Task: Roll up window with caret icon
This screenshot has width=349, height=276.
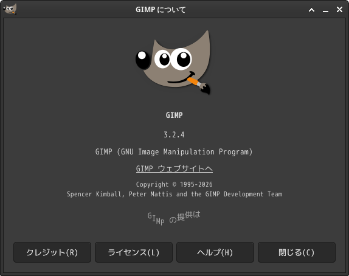Action: tap(311, 10)
